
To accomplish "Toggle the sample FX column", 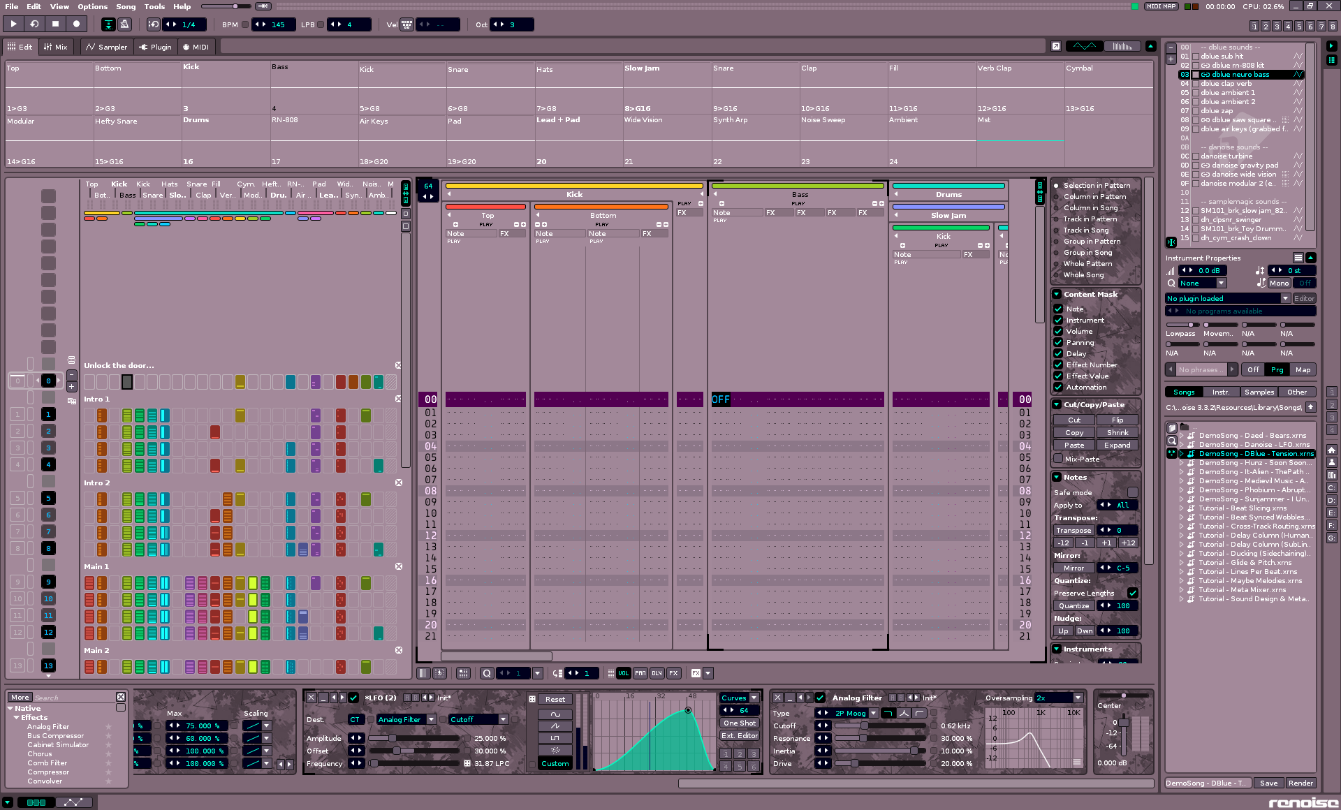I will click(673, 673).
